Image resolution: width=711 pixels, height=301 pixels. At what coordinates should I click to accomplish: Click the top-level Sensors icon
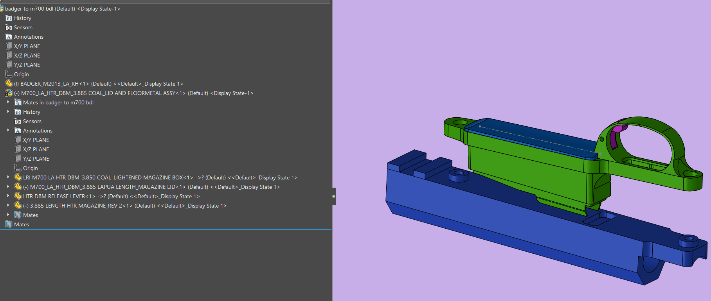[9, 27]
